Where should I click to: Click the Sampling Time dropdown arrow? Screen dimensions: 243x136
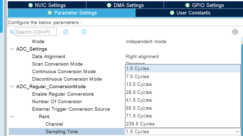click(237, 131)
